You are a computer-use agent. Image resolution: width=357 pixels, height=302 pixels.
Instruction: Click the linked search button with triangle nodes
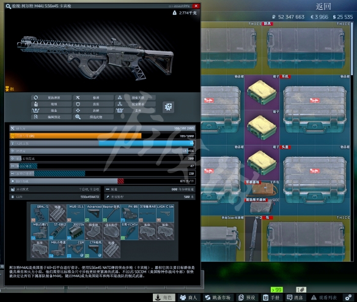pyautogui.click(x=135, y=98)
